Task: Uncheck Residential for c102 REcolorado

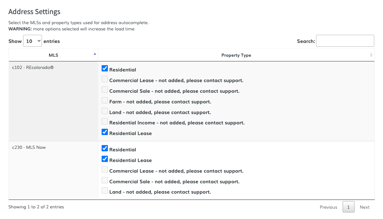Action: pyautogui.click(x=105, y=69)
